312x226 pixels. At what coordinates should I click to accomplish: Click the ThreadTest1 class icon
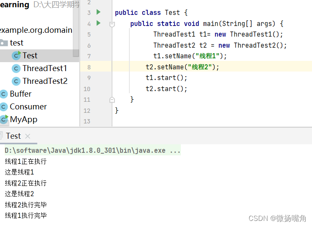tap(16, 69)
